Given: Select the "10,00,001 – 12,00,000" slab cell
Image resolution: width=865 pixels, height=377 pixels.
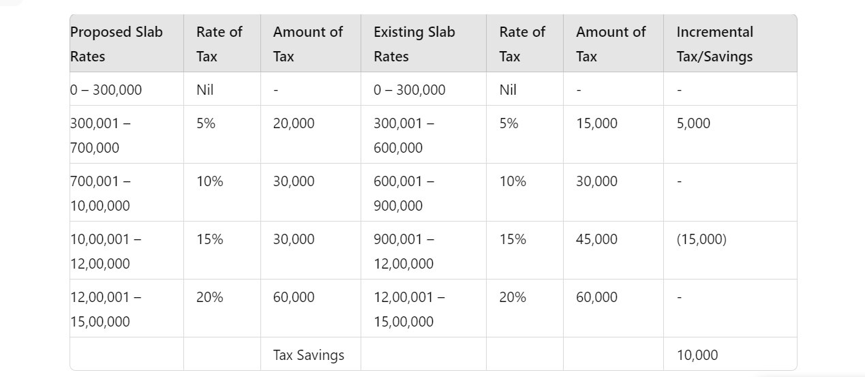Looking at the screenshot, I should click(106, 251).
